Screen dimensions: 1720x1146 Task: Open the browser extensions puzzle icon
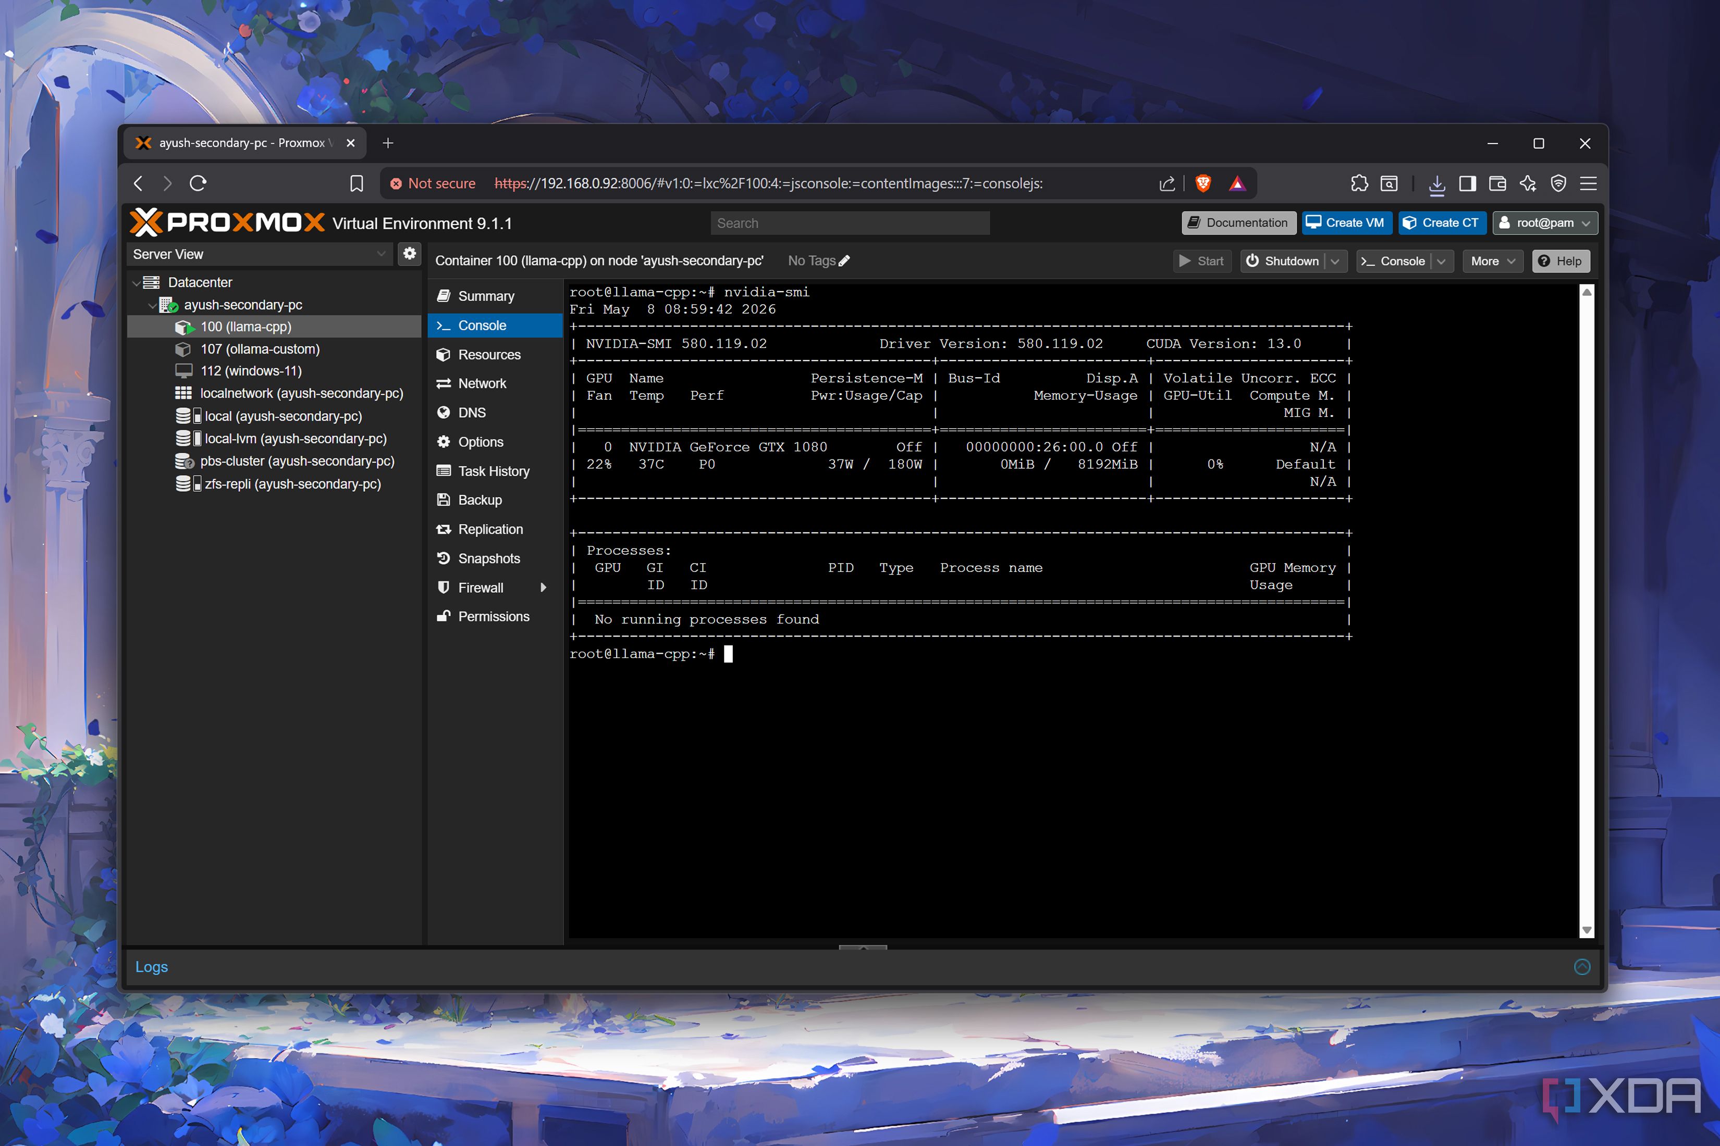pos(1359,183)
